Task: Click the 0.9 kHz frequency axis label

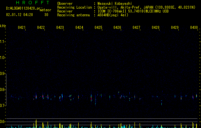Action: pos(3,74)
